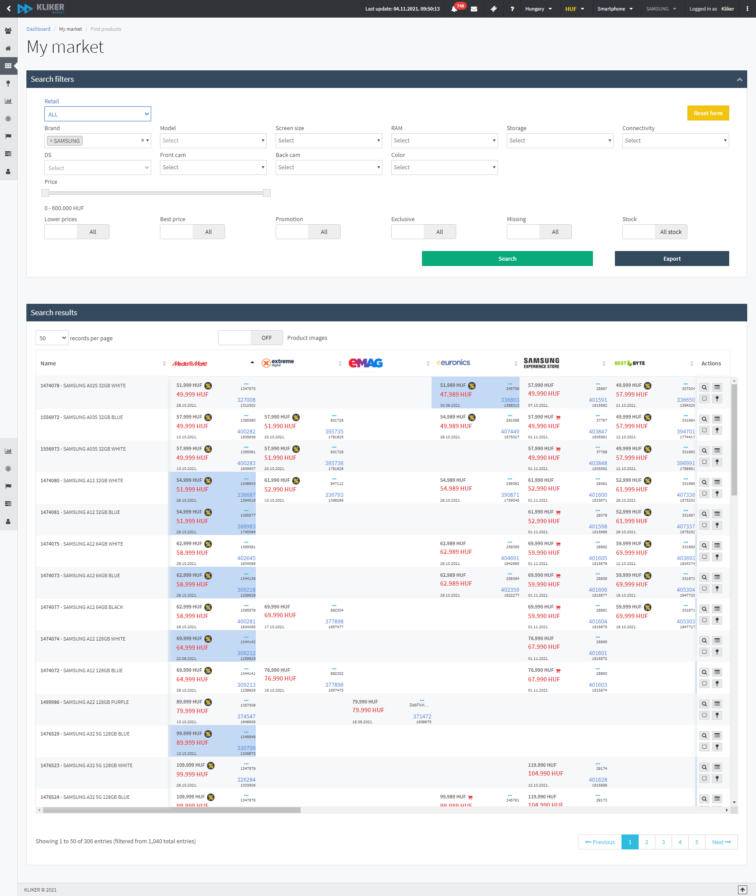
Task: Toggle the Lower prices switch
Action: pos(77,232)
